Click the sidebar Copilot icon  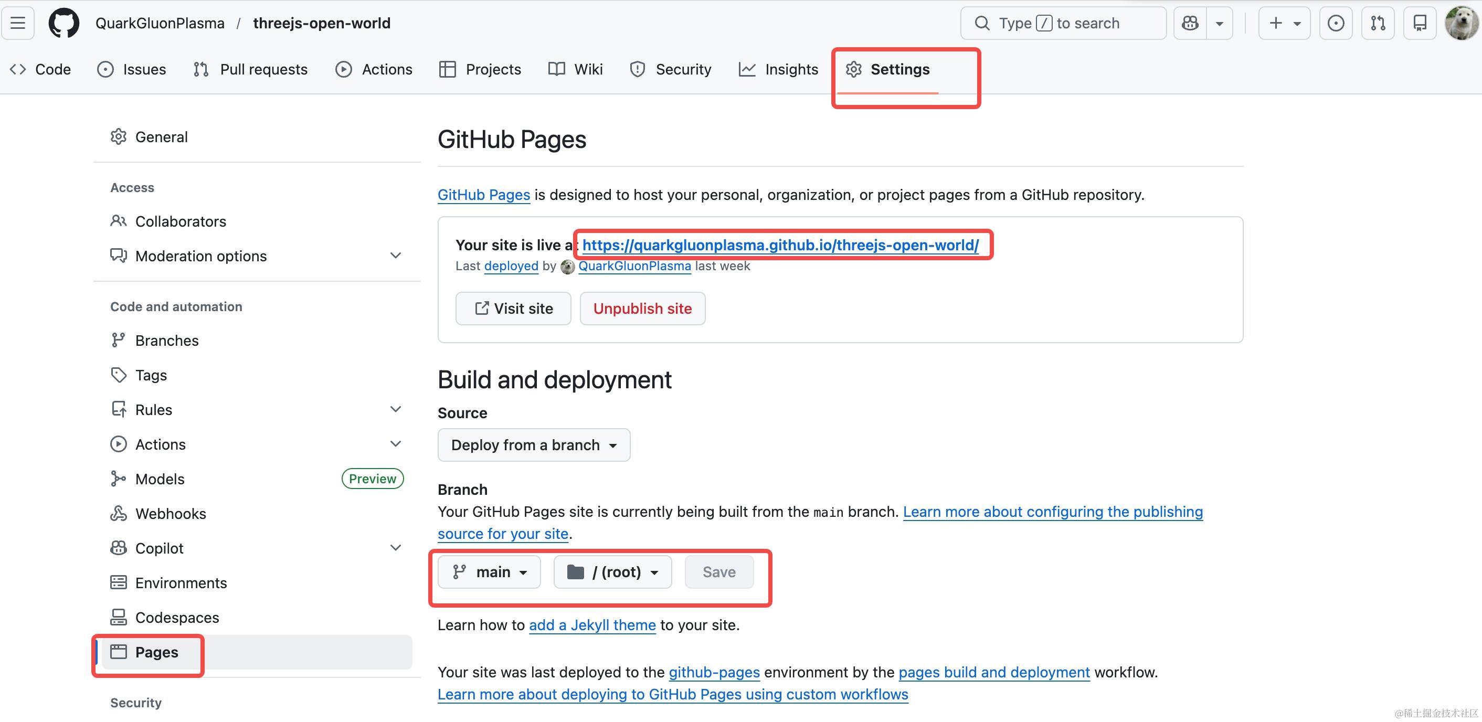tap(119, 548)
